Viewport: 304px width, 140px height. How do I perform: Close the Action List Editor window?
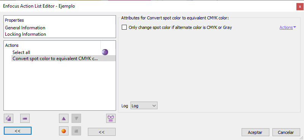tap(300, 6)
